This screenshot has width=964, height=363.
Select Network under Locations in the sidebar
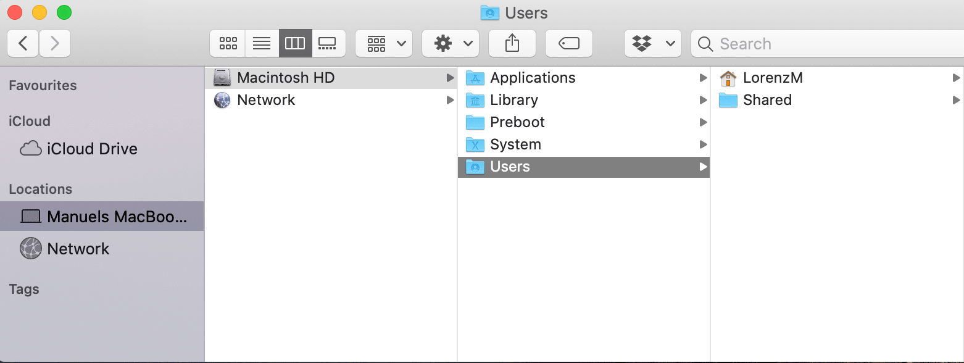coord(78,248)
